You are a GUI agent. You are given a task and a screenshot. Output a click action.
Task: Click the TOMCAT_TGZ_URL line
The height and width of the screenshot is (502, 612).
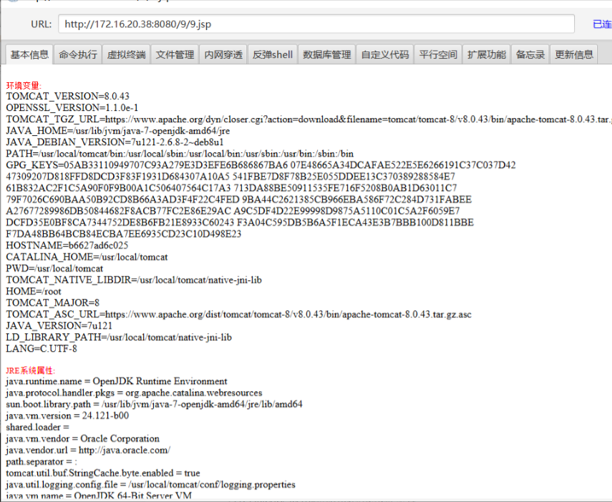pyautogui.click(x=309, y=119)
